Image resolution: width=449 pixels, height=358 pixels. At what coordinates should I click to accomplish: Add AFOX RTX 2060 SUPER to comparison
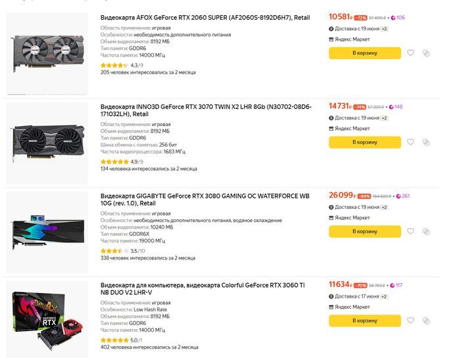426,53
